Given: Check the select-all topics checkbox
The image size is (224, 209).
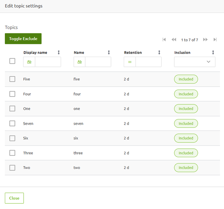Looking at the screenshot, I should pos(12,61).
